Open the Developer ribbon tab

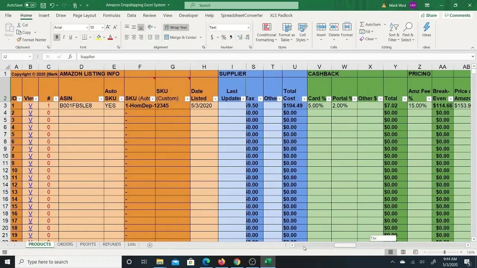click(189, 16)
